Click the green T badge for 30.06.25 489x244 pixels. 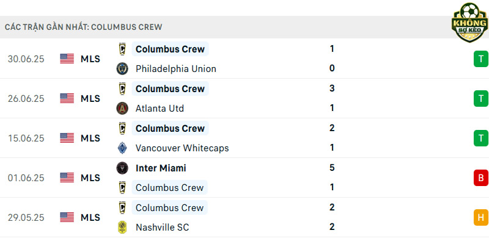481,59
